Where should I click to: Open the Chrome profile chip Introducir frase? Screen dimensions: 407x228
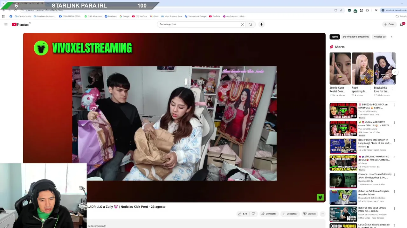coord(394,10)
